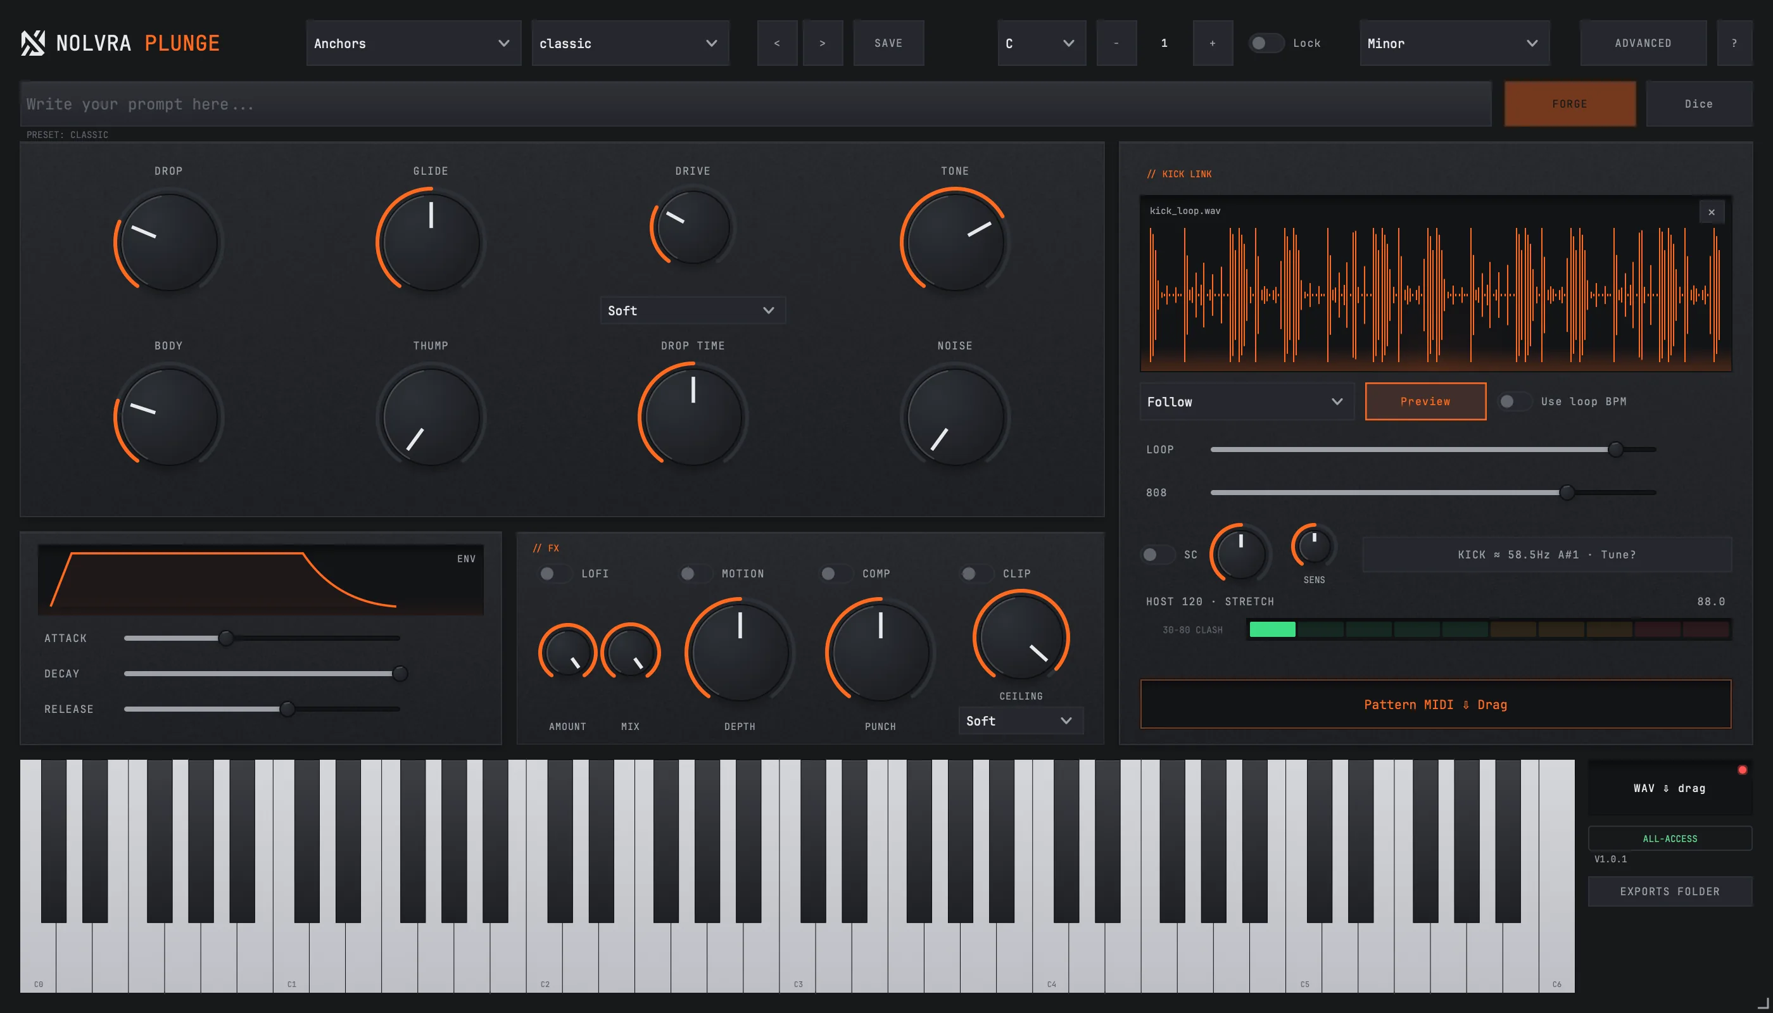Click the NOISE knob
This screenshot has height=1013, width=1773.
[x=955, y=416]
